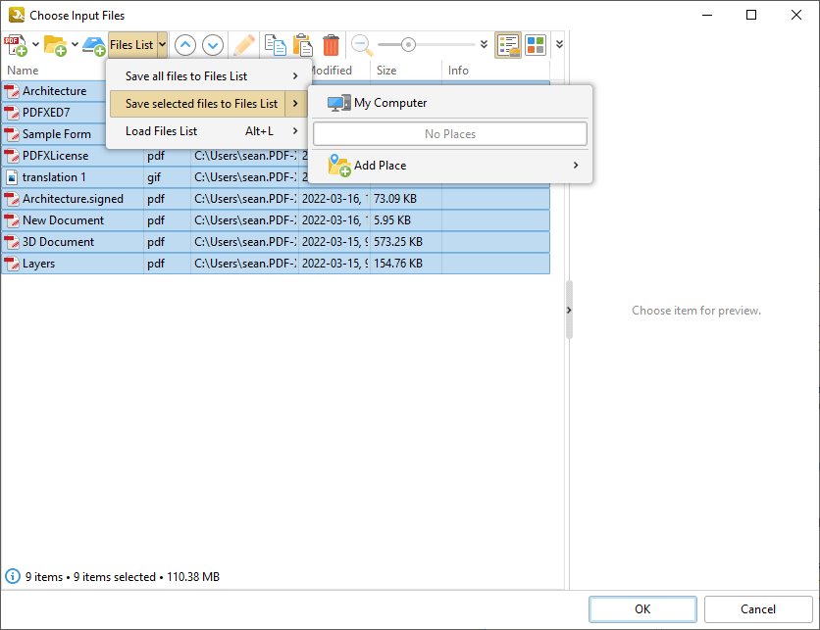
Task: Paste items using the clipboard icon
Action: (x=303, y=45)
